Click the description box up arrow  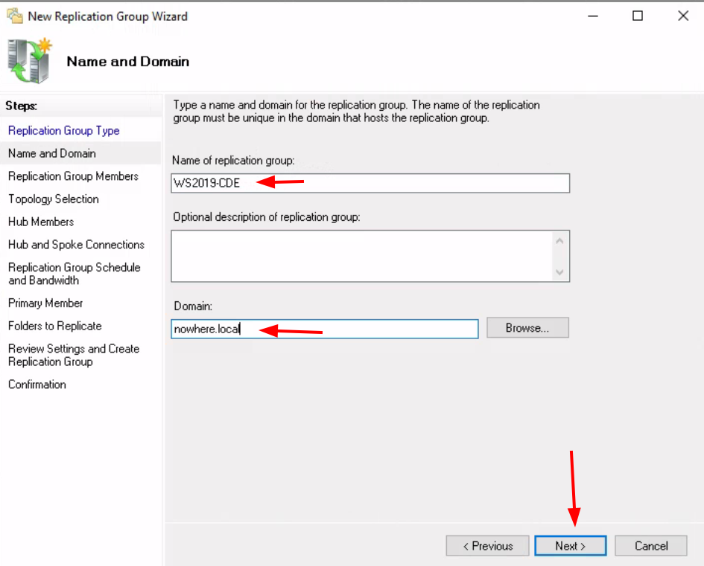tap(559, 241)
